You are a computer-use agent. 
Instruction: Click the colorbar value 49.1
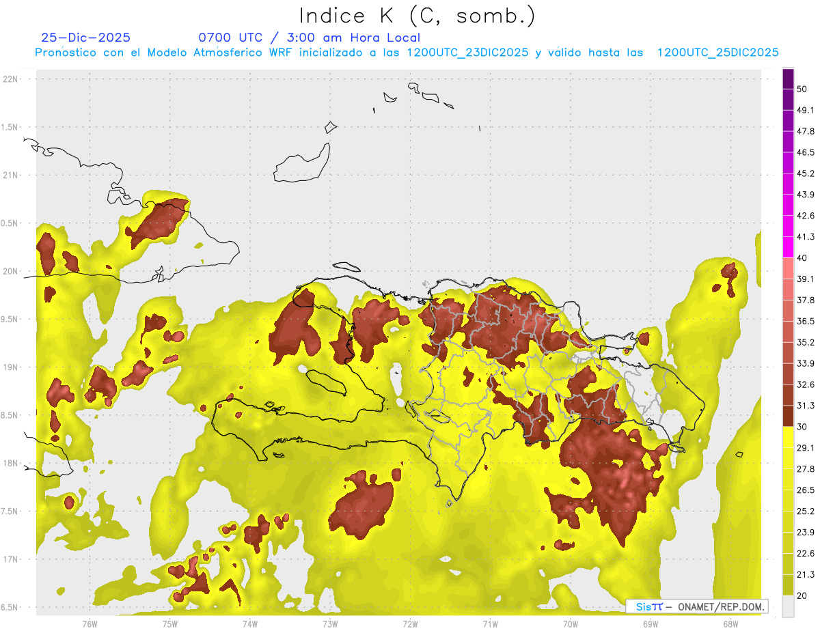point(805,110)
